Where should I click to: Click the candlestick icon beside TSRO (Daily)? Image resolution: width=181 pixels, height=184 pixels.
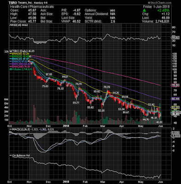(11, 51)
